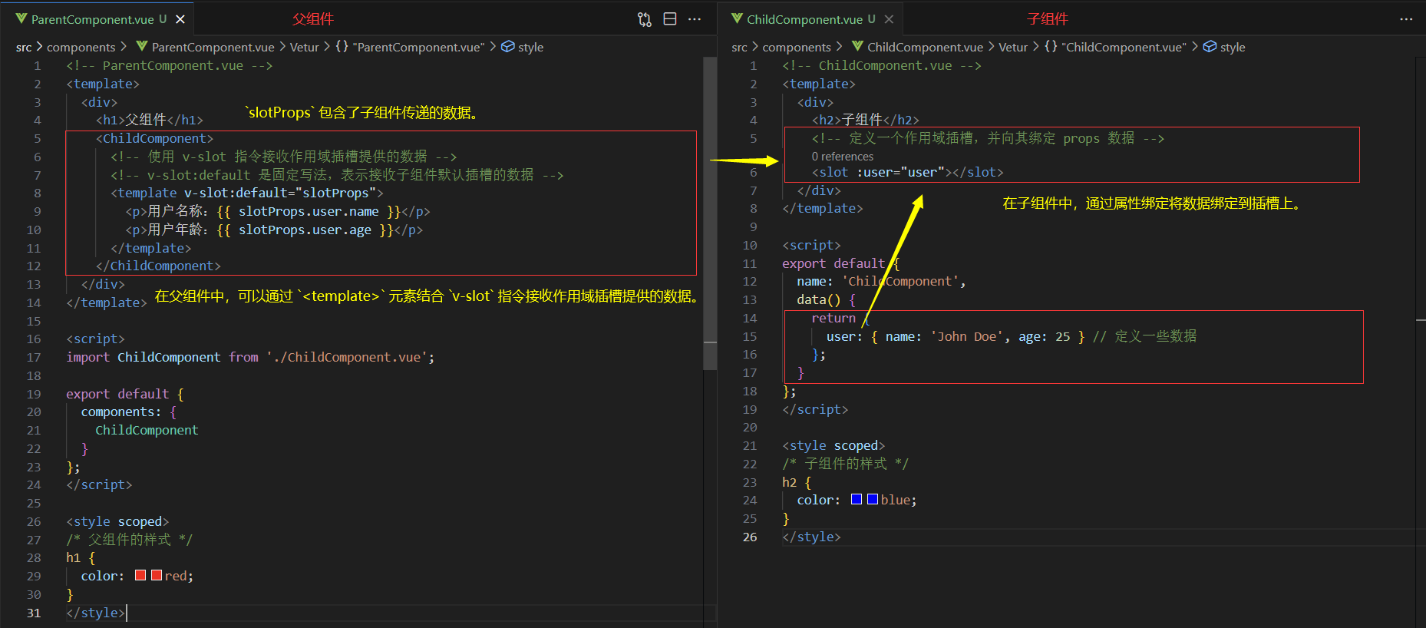Click on v-slot:default="slotProps" template line
Image resolution: width=1426 pixels, height=628 pixels.
point(247,193)
